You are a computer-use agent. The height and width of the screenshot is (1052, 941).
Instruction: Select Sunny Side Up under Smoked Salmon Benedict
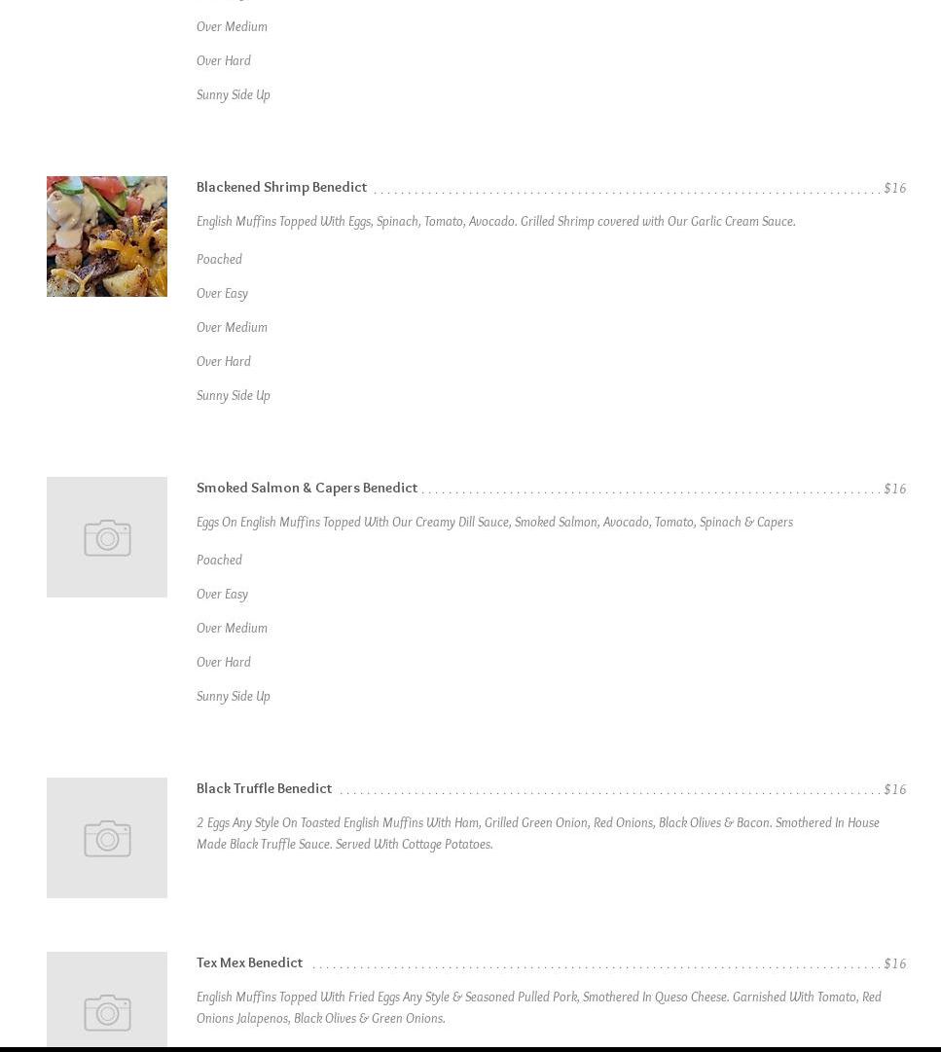(234, 696)
